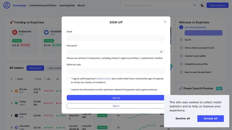The height and width of the screenshot is (130, 232).
Task: Close the sign-up dialog
Action: [165, 22]
